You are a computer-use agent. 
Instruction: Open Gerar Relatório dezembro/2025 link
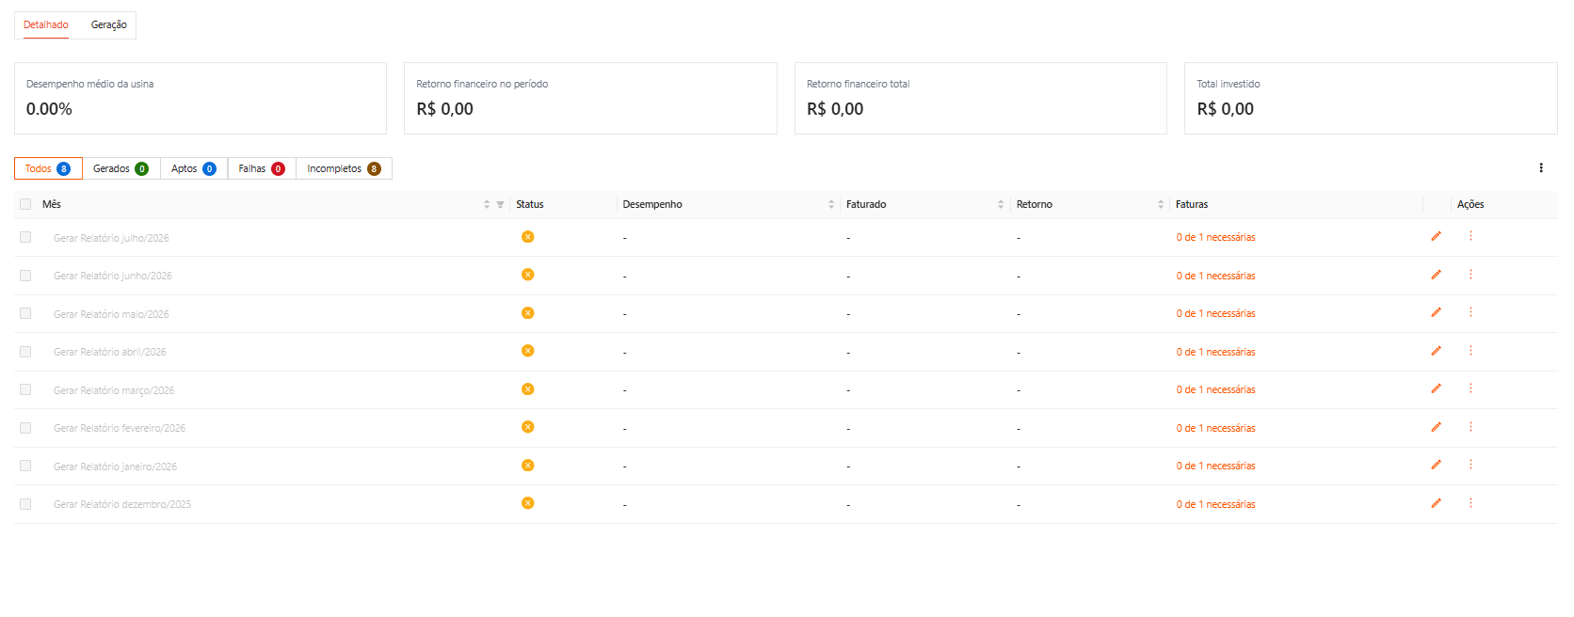[122, 504]
